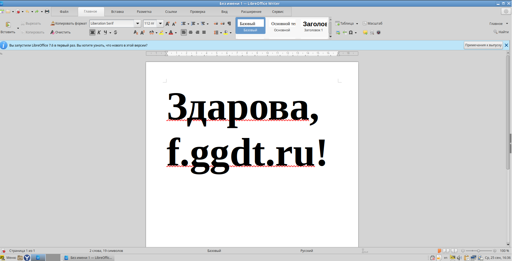Set paragraph alignment to right
Image resolution: width=512 pixels, height=261 pixels.
click(x=197, y=32)
